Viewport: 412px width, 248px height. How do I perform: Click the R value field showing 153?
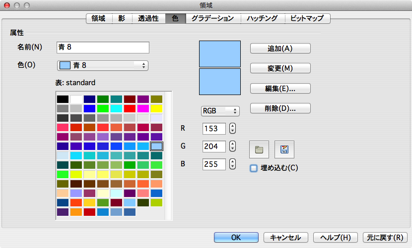coord(214,129)
